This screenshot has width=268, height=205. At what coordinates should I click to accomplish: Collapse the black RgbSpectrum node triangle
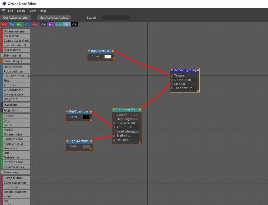pyautogui.click(x=67, y=112)
